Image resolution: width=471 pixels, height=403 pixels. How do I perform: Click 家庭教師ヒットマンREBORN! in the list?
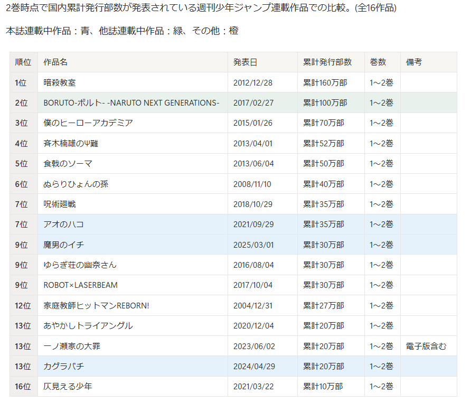click(x=96, y=305)
